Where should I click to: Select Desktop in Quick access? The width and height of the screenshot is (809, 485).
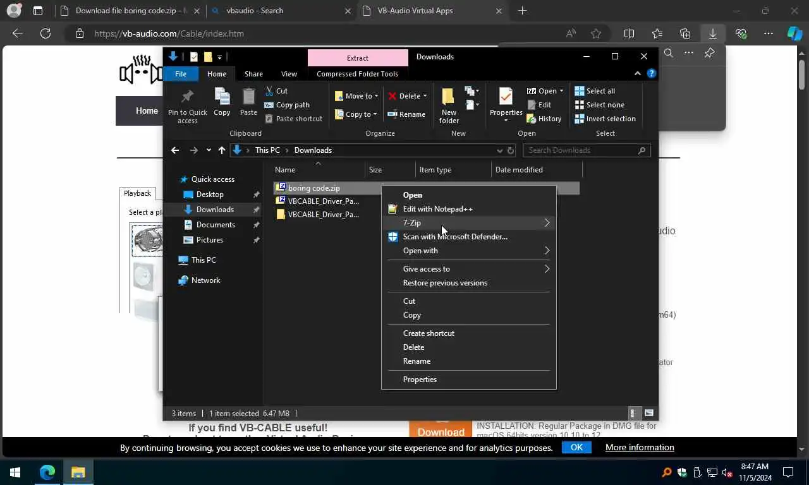coord(210,195)
